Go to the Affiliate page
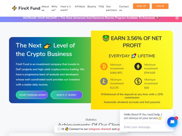Image resolution: width=182 pixels, height=136 pixels. coord(80,7)
